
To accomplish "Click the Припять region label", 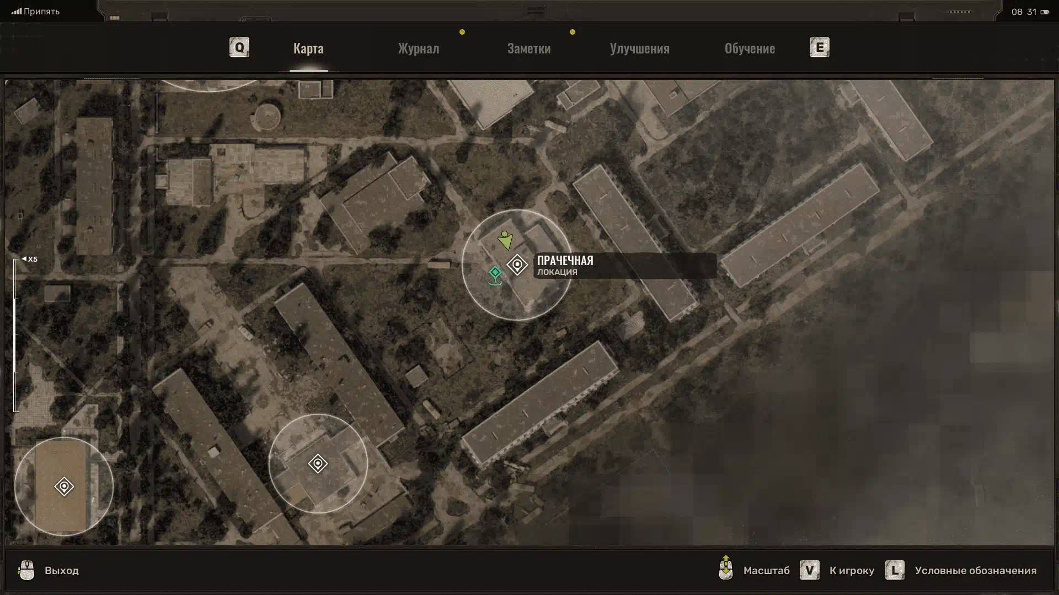I will pos(41,12).
